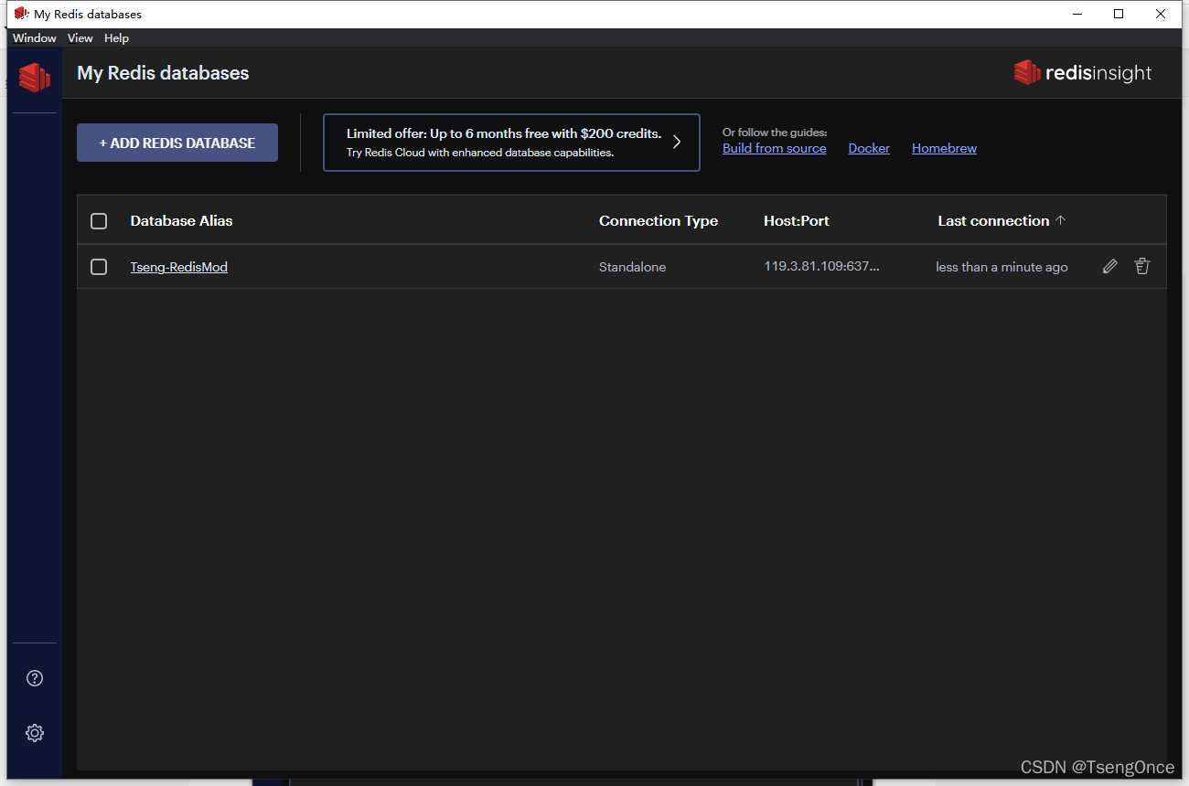Edit the Tseng-RedisMod database connection
Viewport: 1189px width, 786px height.
click(x=1109, y=266)
